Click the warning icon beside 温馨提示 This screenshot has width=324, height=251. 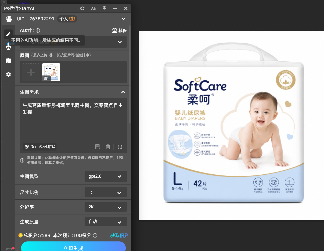pyautogui.click(x=22, y=160)
